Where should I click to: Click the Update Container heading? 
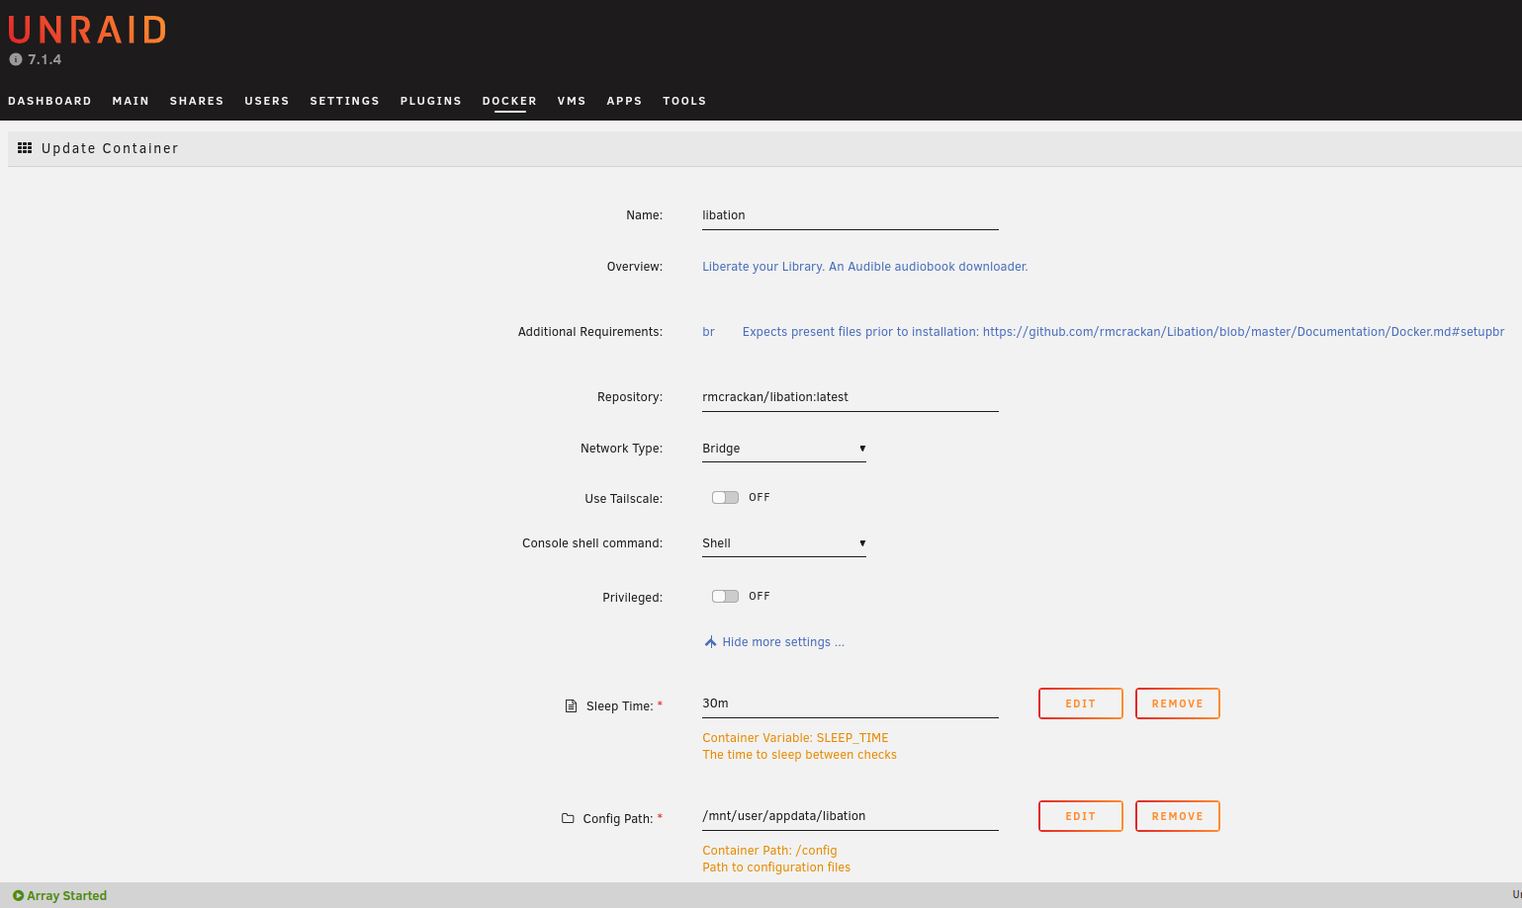110,148
